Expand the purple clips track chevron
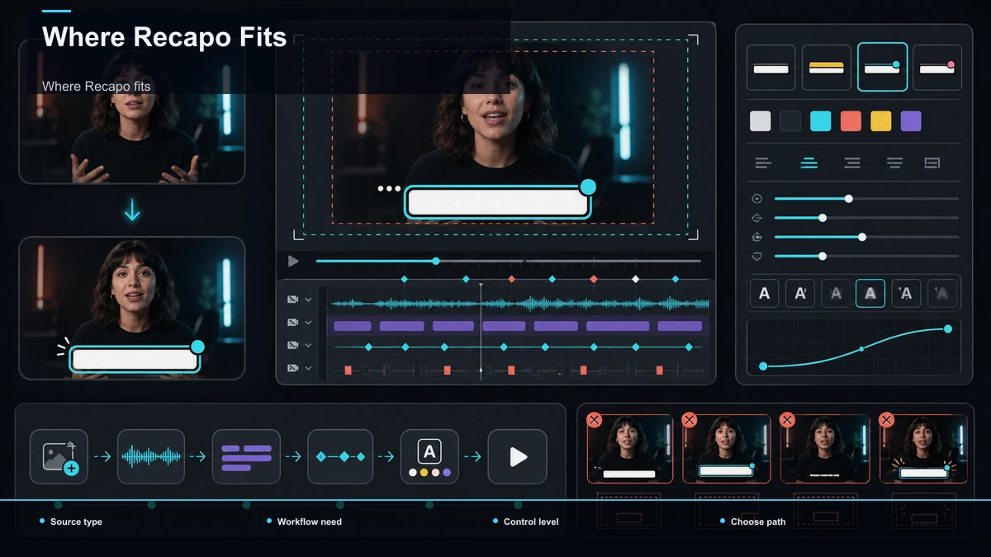Viewport: 991px width, 557px height. pos(309,323)
